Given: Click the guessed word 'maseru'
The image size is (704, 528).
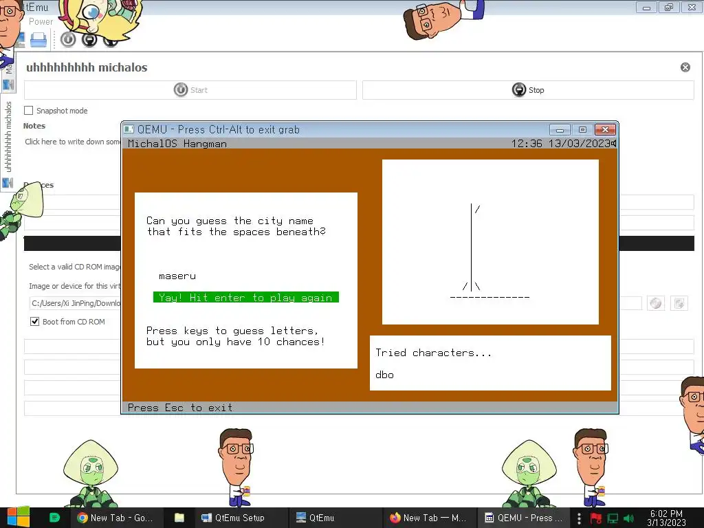Looking at the screenshot, I should click(177, 276).
